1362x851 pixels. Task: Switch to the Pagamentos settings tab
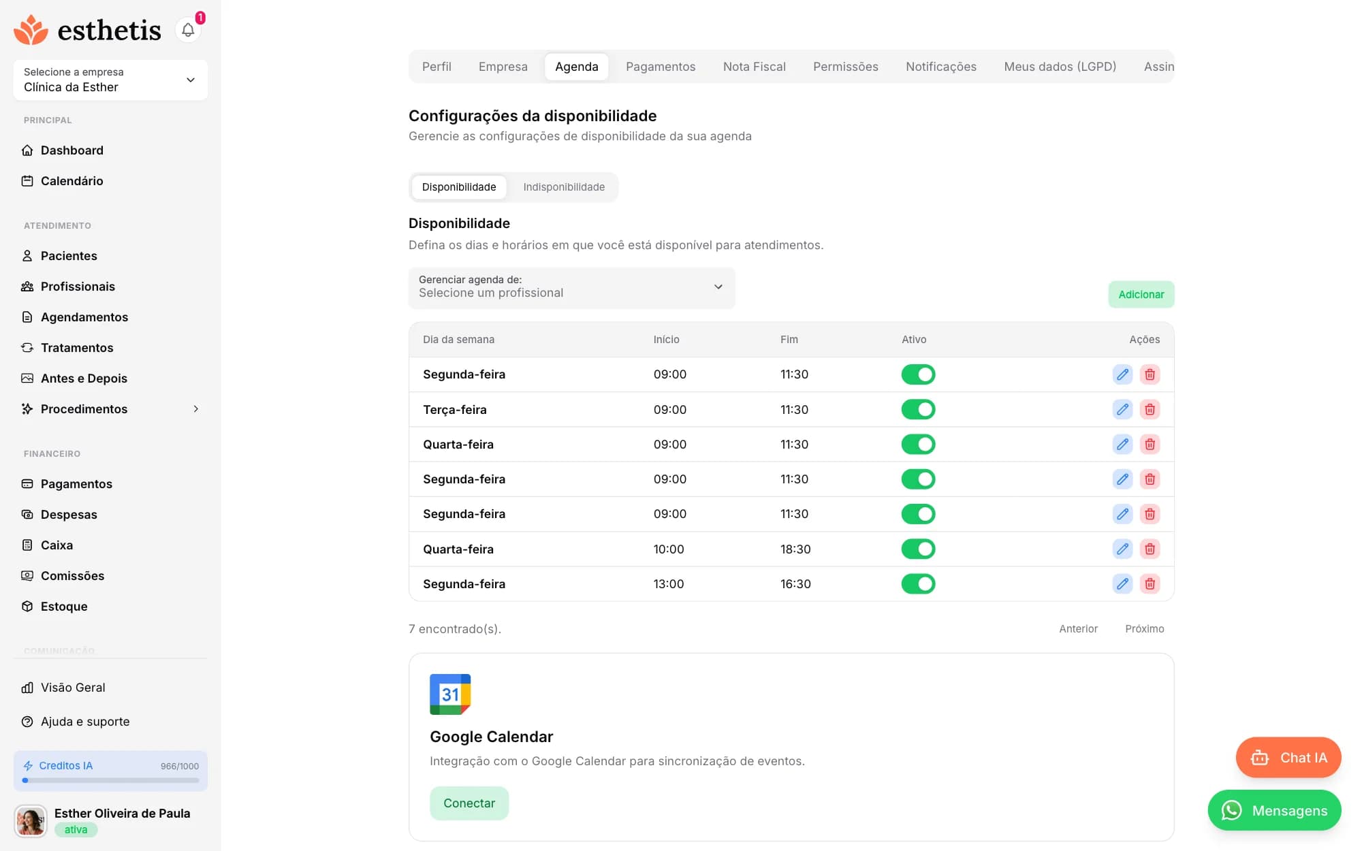pyautogui.click(x=661, y=67)
